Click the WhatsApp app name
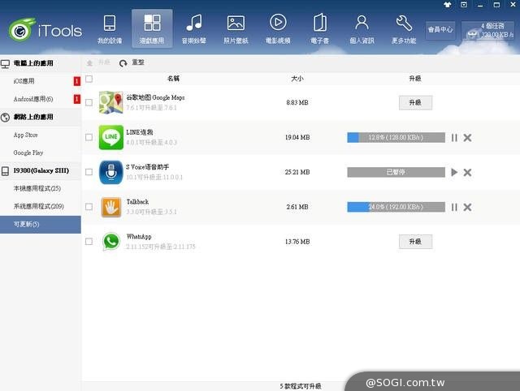 coord(139,237)
